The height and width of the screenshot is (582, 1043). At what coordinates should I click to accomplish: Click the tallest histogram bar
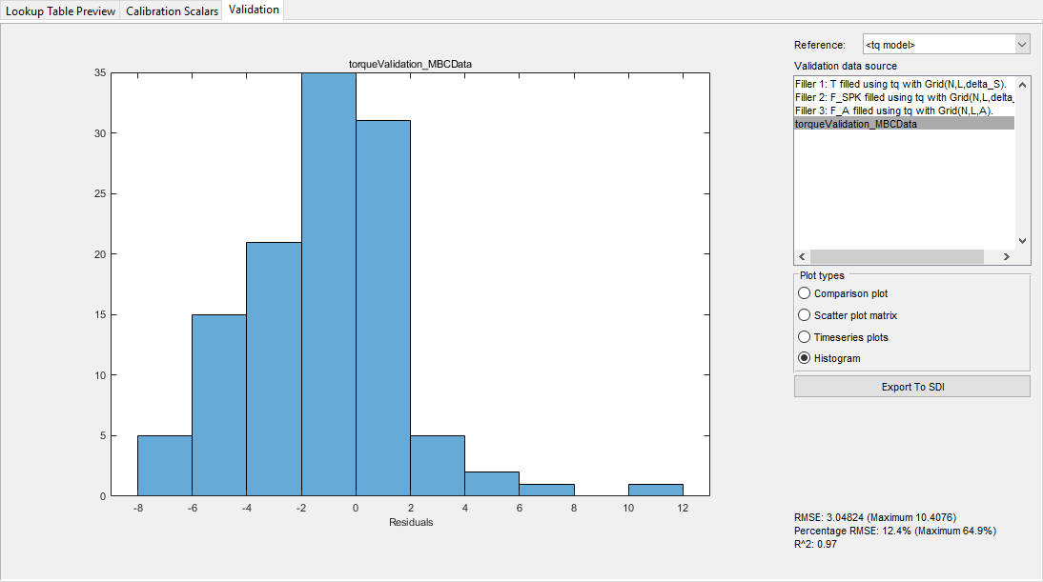click(x=329, y=286)
